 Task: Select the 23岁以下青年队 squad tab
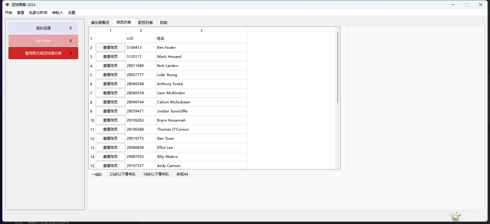click(123, 174)
